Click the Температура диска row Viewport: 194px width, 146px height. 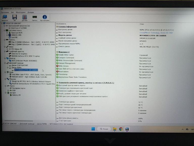[100, 102]
